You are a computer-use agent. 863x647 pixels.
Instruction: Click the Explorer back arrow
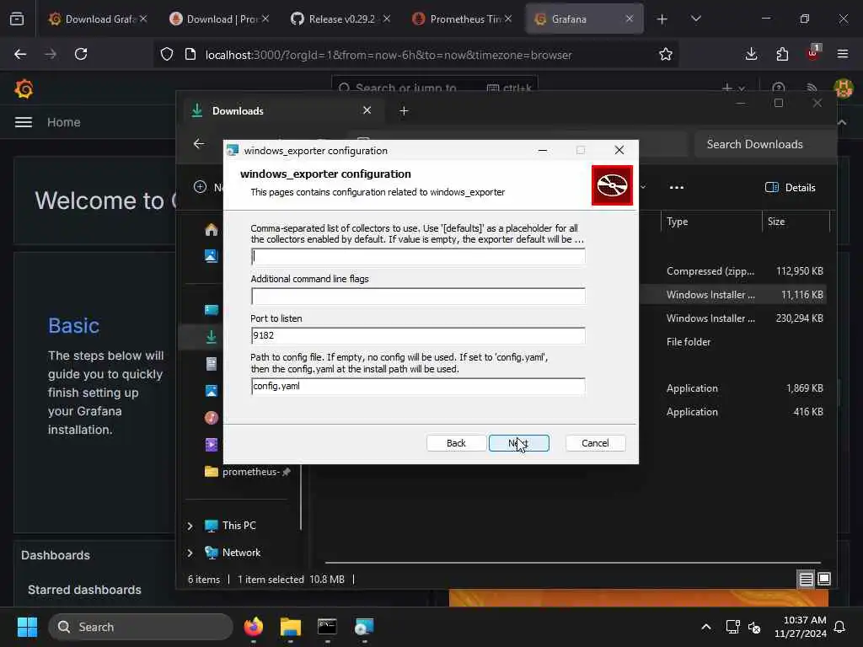(199, 143)
